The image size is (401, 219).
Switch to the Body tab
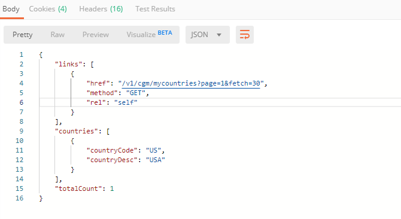pyautogui.click(x=11, y=9)
